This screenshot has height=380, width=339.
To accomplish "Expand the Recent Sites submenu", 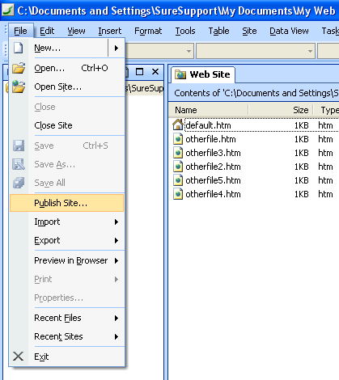I will coord(117,336).
